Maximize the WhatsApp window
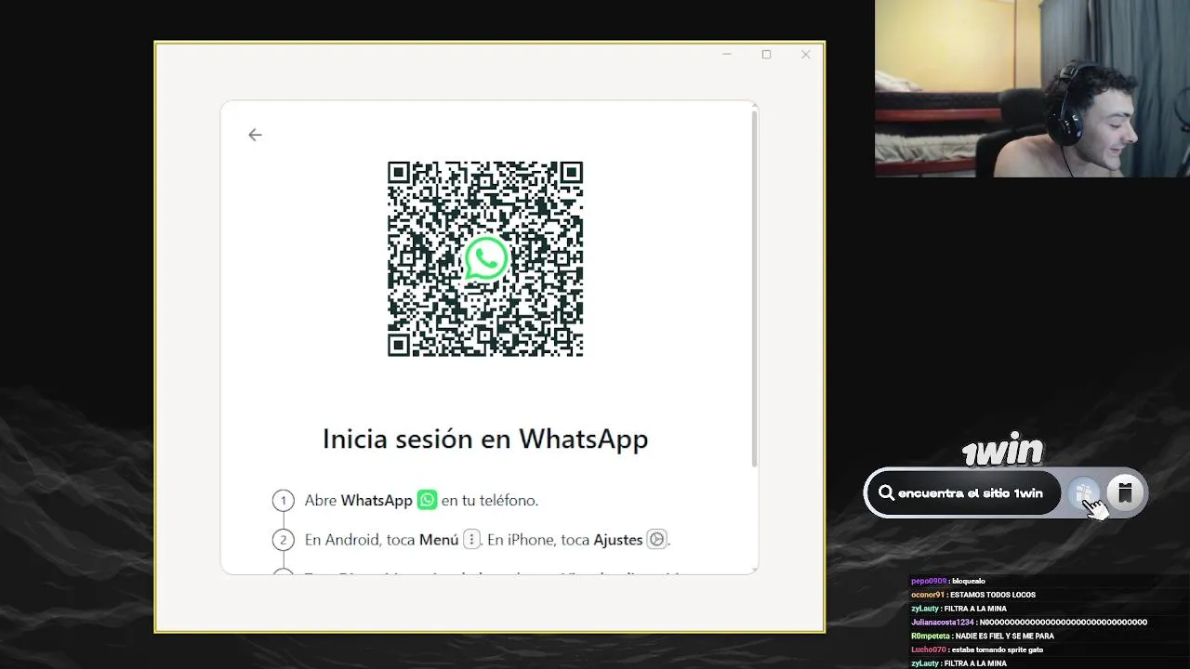 click(766, 54)
